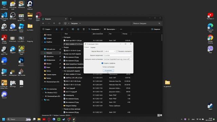The height and width of the screenshot is (122, 217).
Task: Open Adobe Acrobat desktop icon
Action: (4, 39)
